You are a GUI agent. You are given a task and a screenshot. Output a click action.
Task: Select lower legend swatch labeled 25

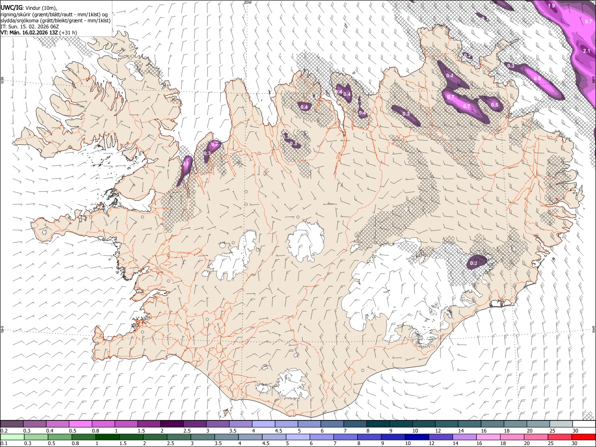tap(560, 437)
